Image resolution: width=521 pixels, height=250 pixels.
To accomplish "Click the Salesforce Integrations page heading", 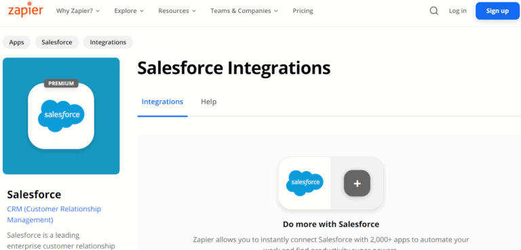I will coord(234,68).
